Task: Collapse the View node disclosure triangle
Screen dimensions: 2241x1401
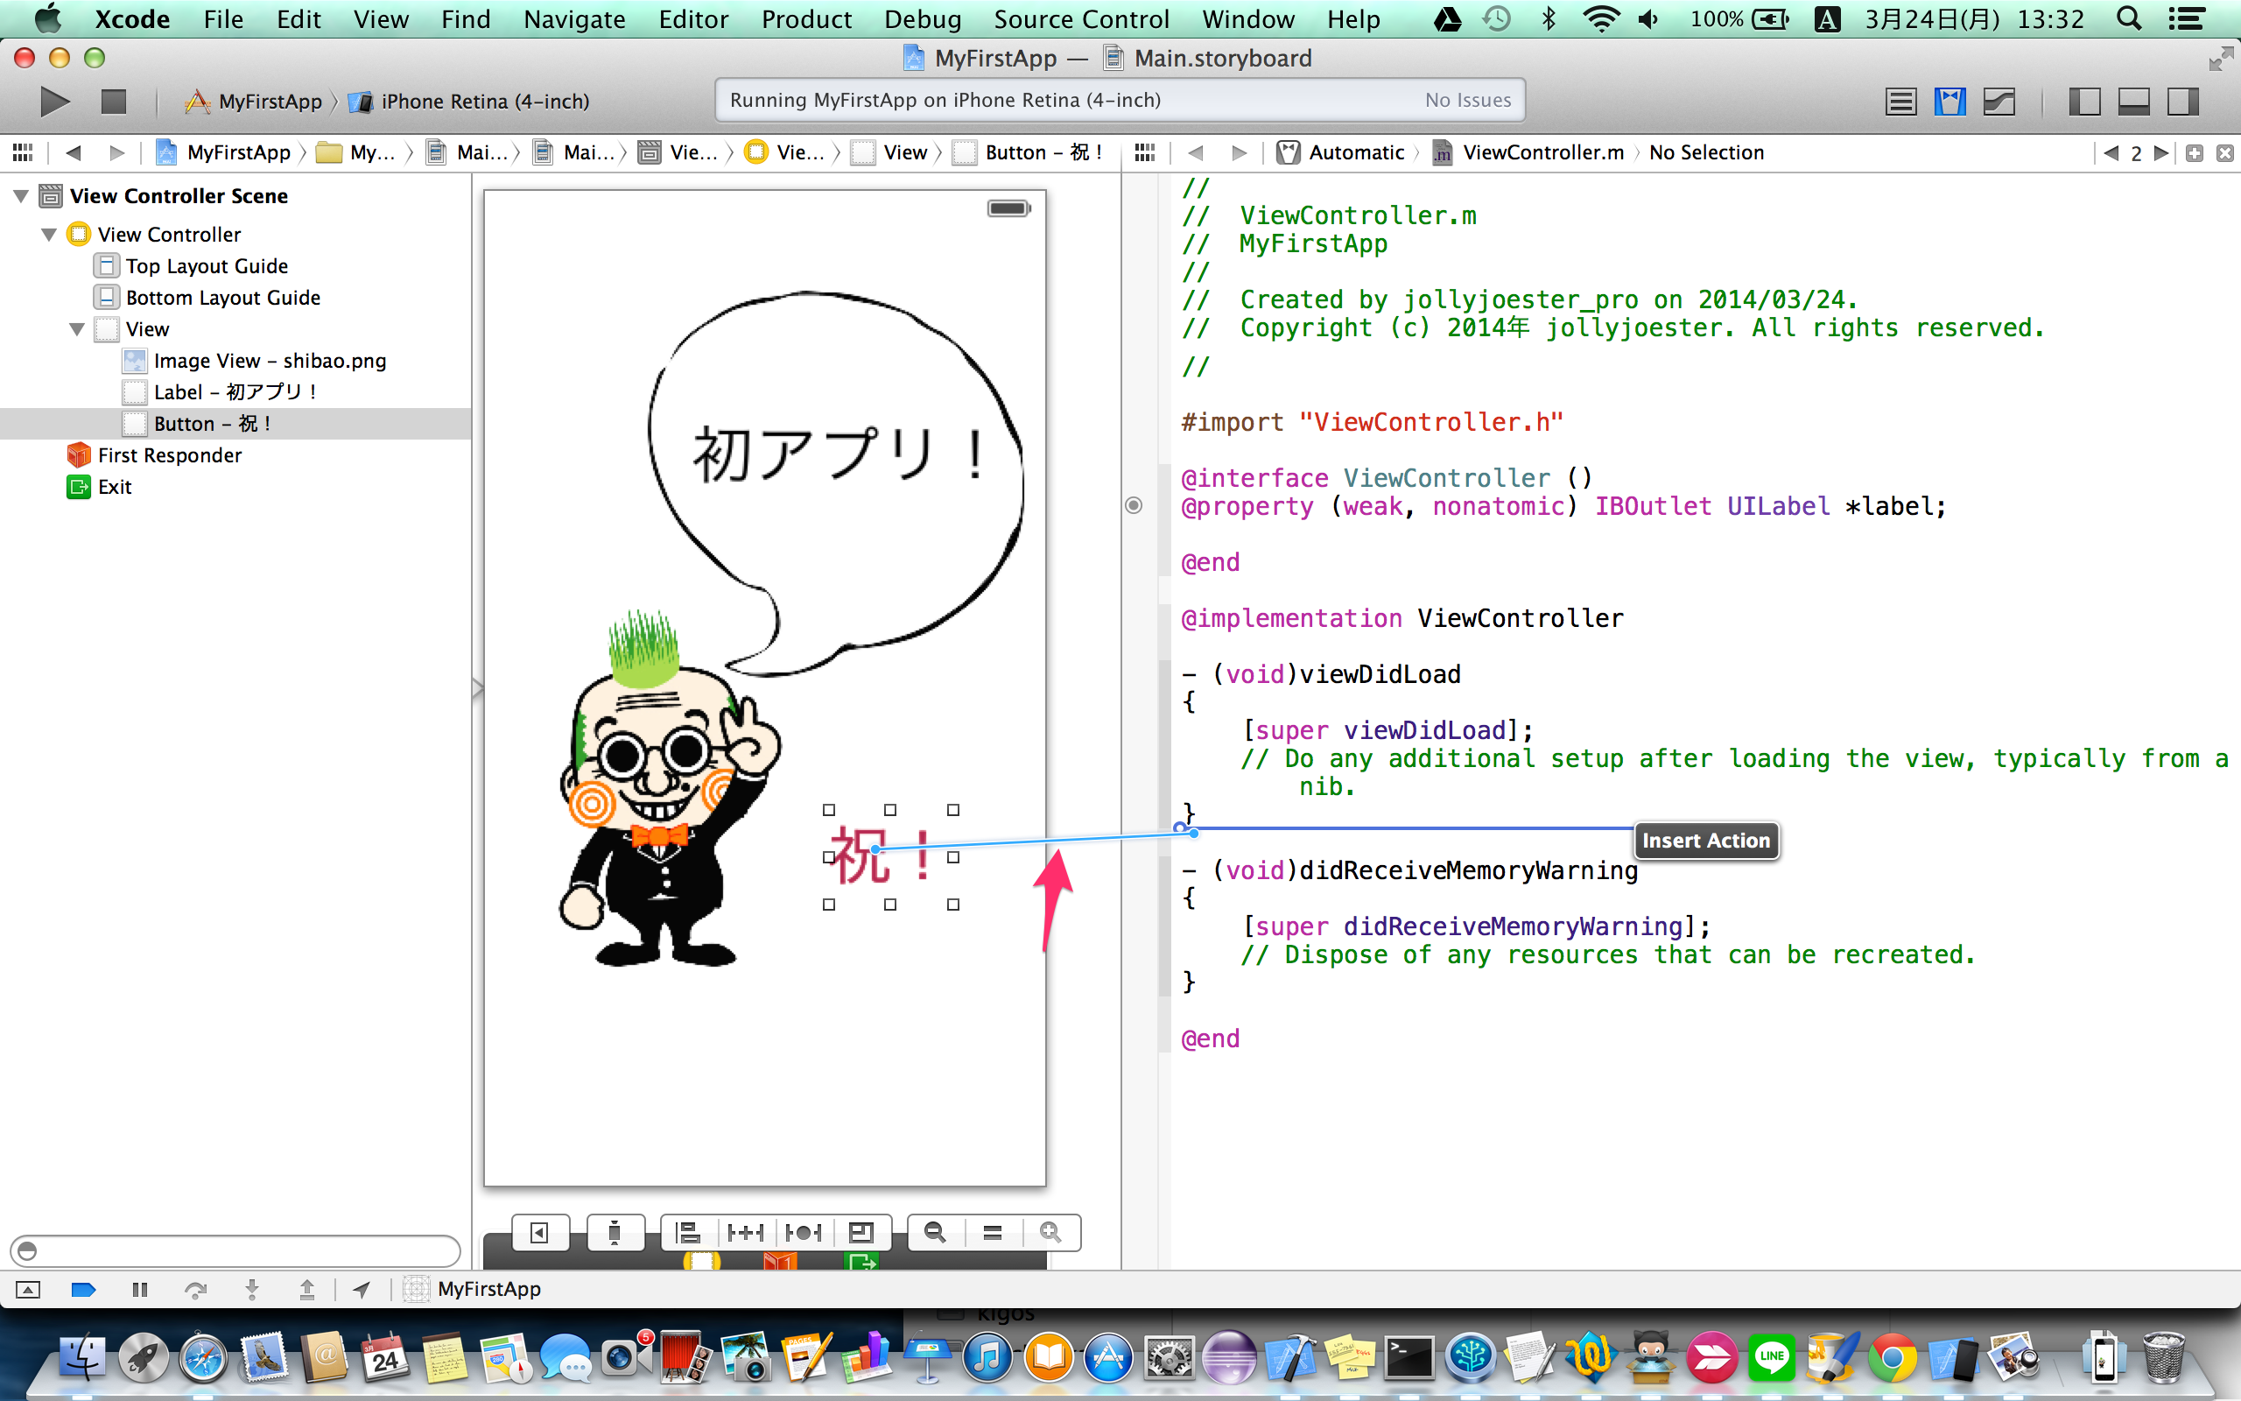Action: pos(77,329)
